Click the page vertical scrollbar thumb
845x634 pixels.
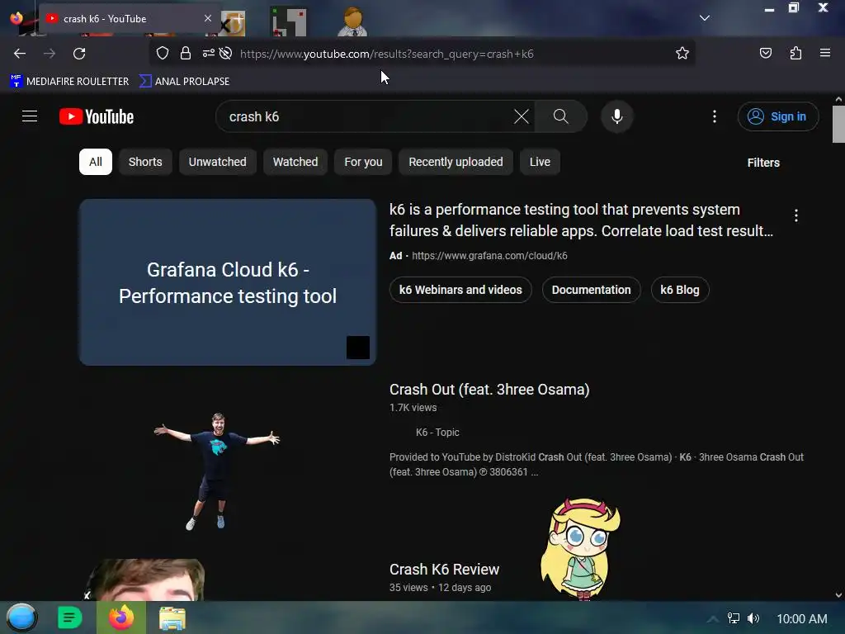point(838,125)
